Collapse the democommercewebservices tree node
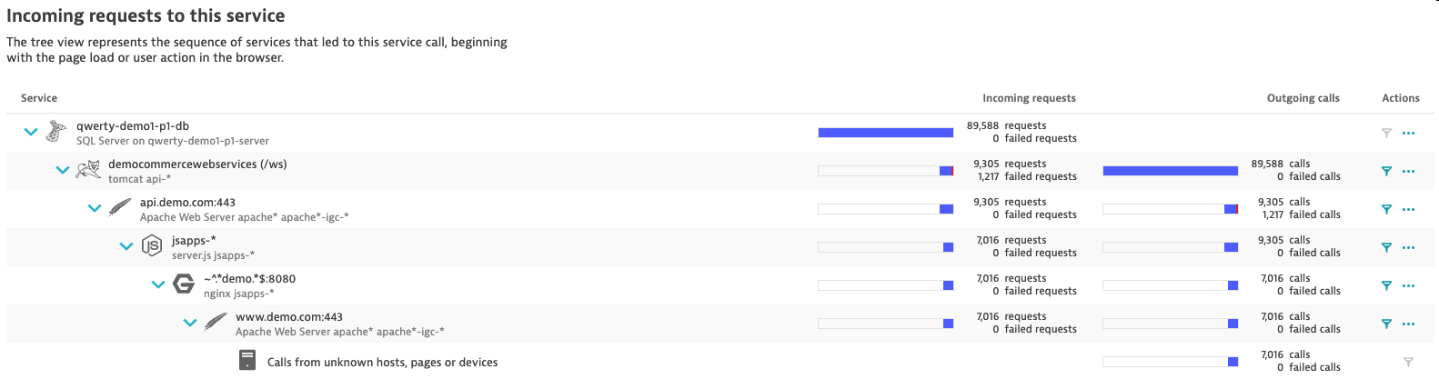The width and height of the screenshot is (1439, 389). click(x=63, y=171)
